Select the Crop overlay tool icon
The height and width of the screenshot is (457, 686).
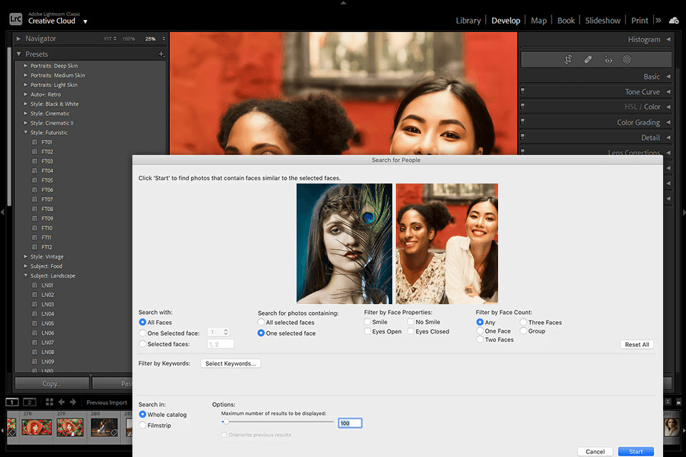coord(568,59)
